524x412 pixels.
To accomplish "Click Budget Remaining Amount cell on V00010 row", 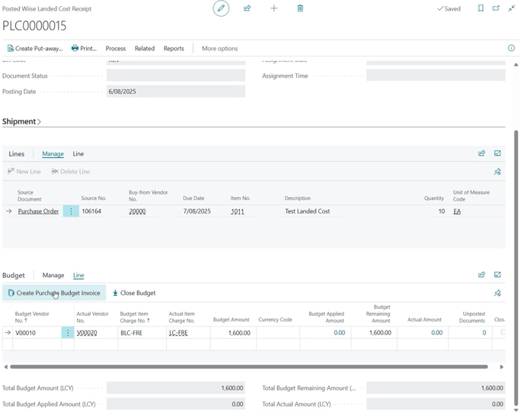I will 374,333.
